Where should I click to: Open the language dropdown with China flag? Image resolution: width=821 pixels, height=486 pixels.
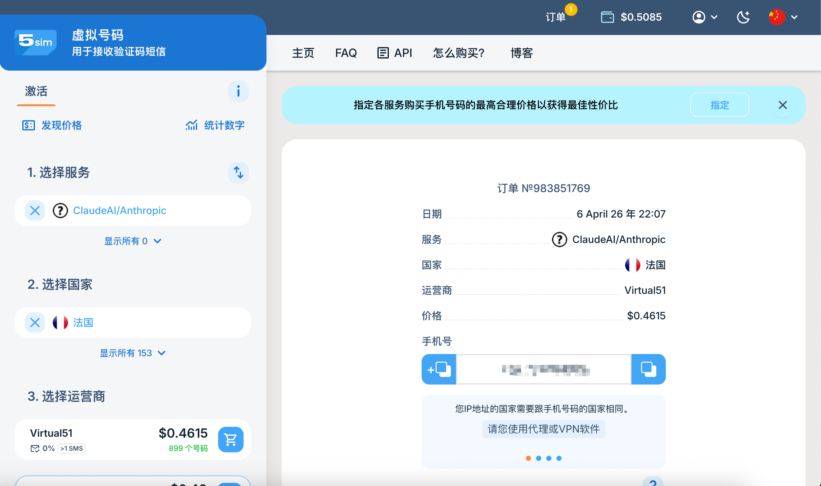point(783,17)
